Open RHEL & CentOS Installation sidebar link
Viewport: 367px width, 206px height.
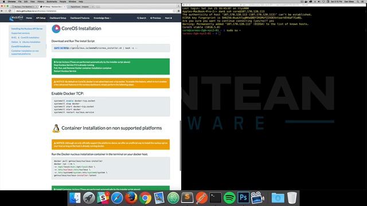[25, 38]
